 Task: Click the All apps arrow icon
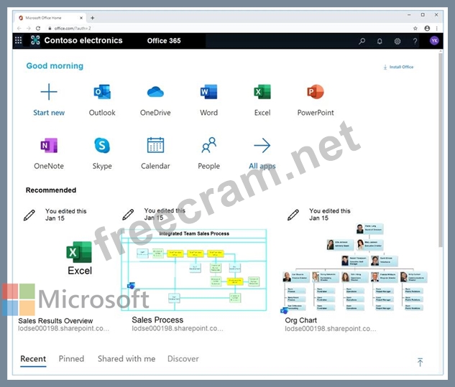click(x=262, y=145)
